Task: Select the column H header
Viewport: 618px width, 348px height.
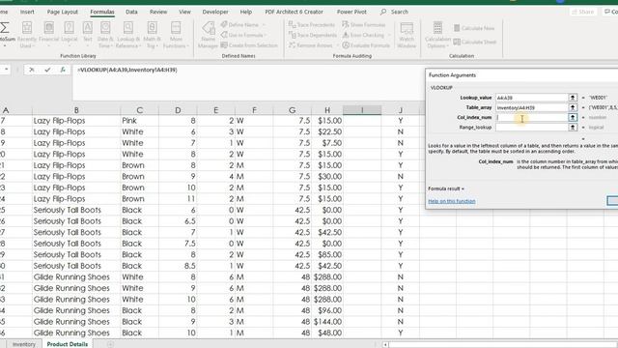Action: point(327,110)
